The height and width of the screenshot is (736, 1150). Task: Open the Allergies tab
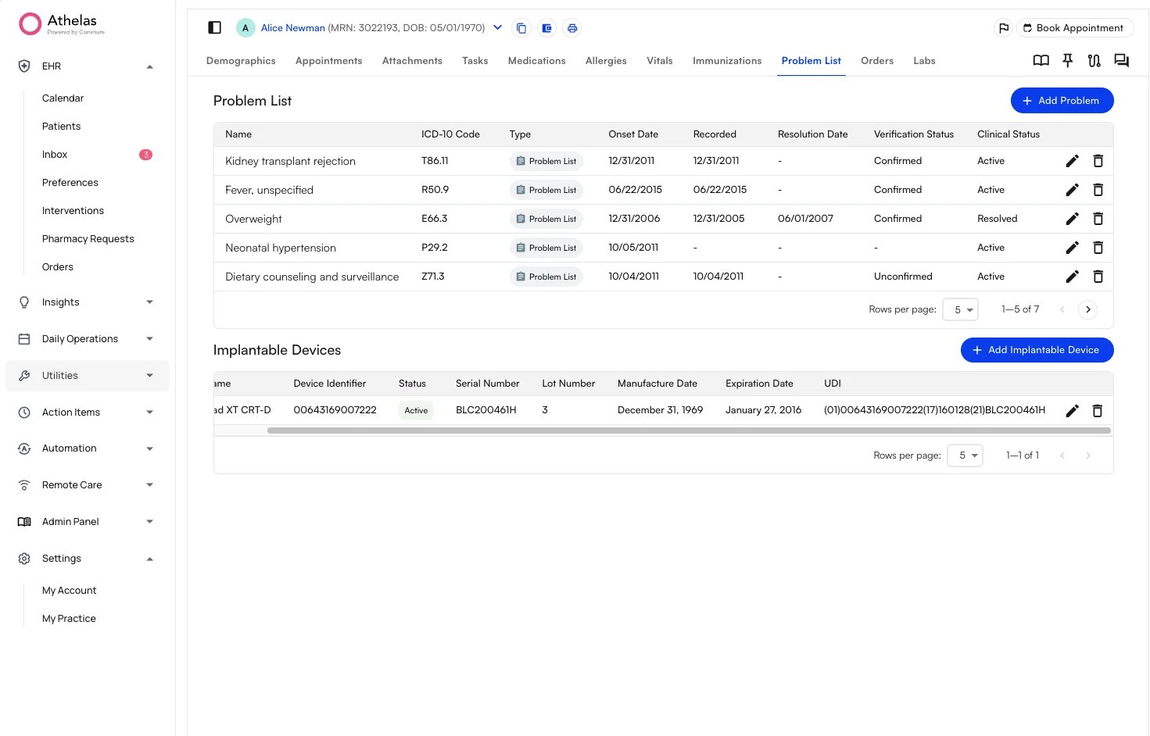[x=606, y=61]
